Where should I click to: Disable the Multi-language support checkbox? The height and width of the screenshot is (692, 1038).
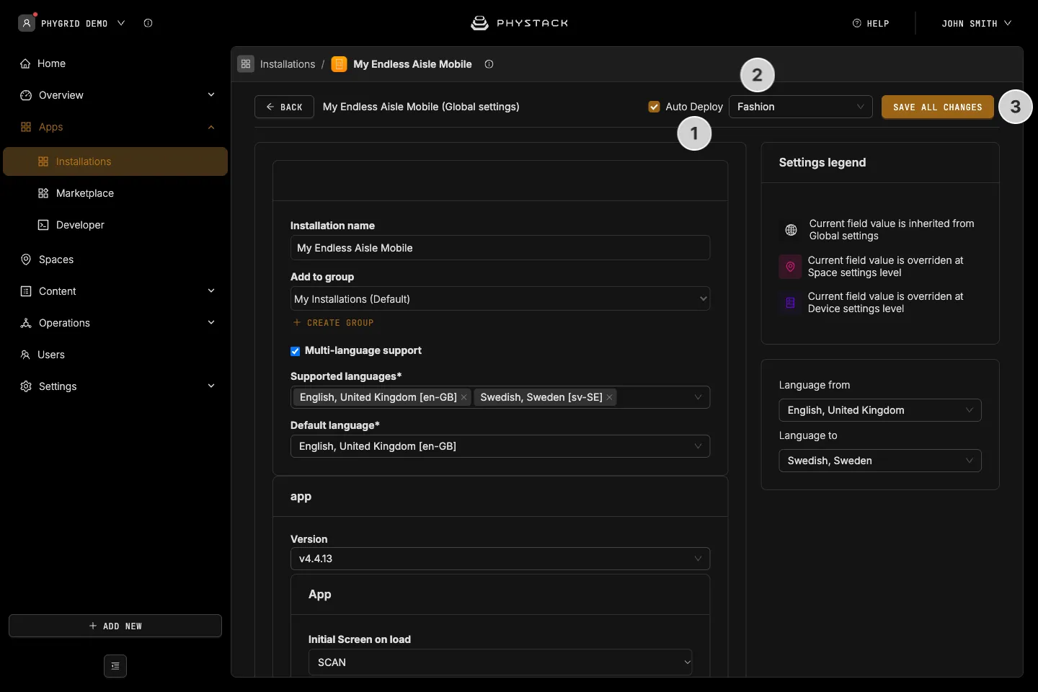[x=296, y=351]
